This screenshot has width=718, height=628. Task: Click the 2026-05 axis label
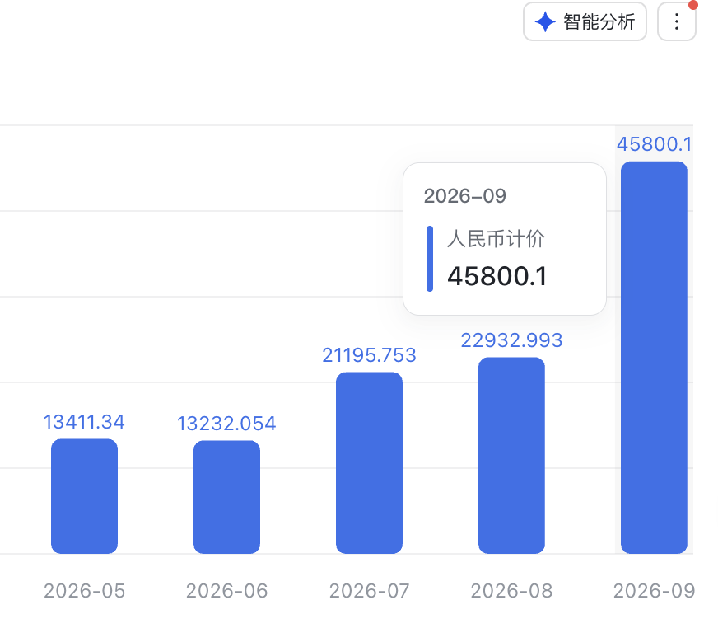click(x=84, y=591)
